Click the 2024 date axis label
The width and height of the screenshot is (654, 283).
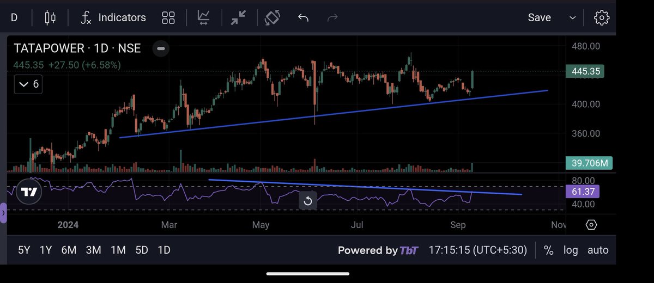[x=67, y=225]
